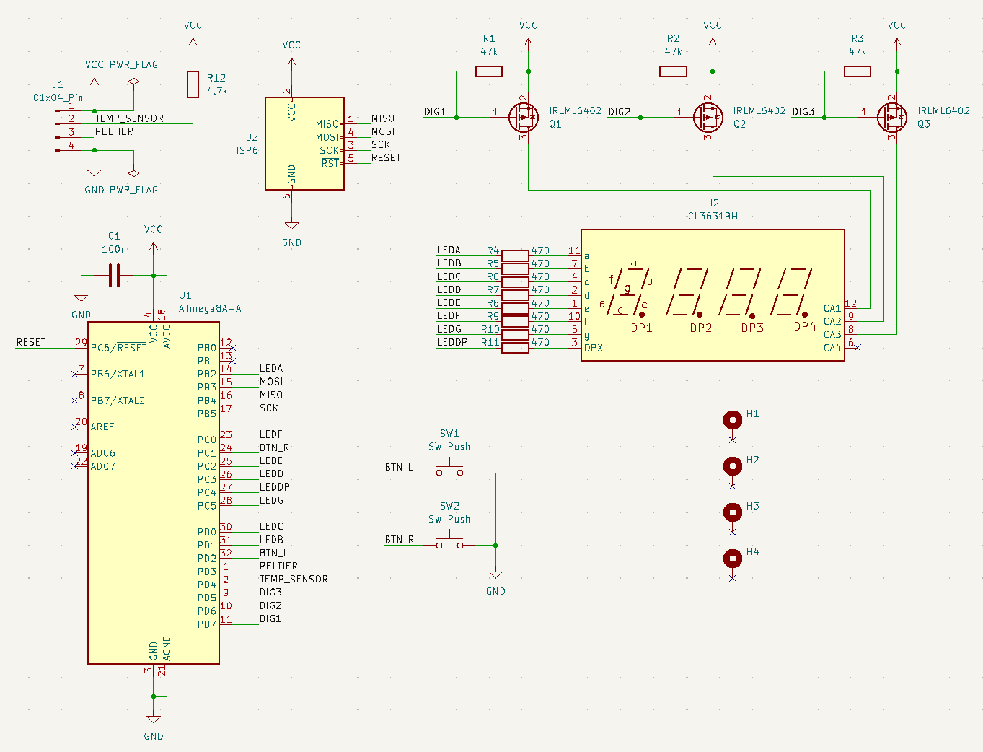
Task: Click the ISP6 connector value label
Action: point(247,150)
